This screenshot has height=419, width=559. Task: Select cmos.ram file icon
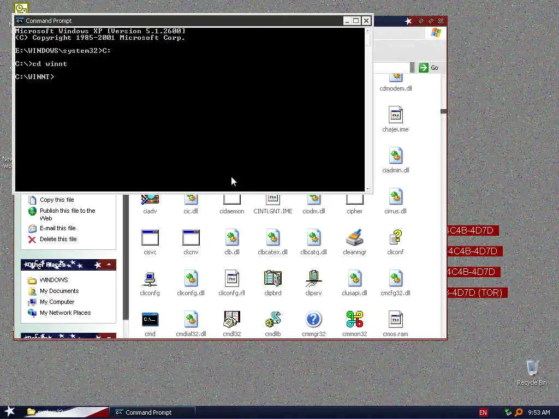click(x=395, y=320)
